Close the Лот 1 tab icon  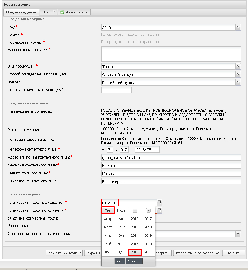[x=54, y=12]
